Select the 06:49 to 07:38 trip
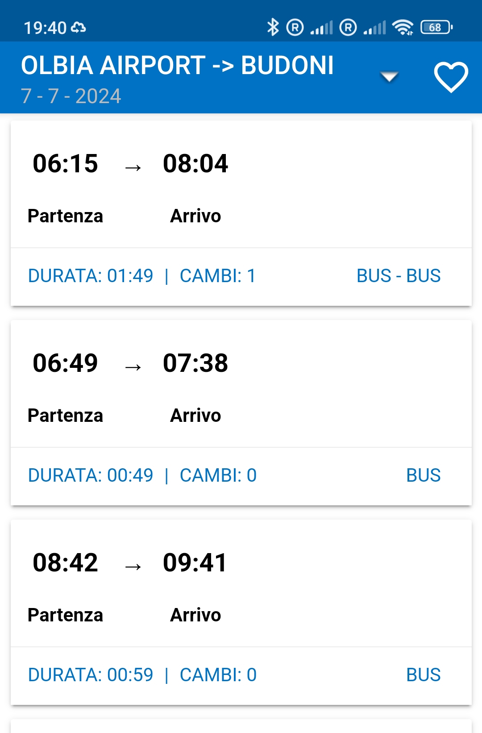The image size is (482, 733). point(241,383)
